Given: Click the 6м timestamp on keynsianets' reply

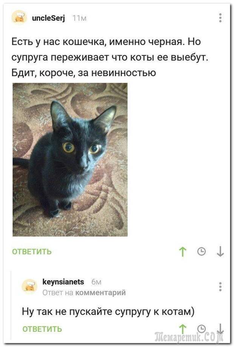Looking at the screenshot, I should click(96, 282).
